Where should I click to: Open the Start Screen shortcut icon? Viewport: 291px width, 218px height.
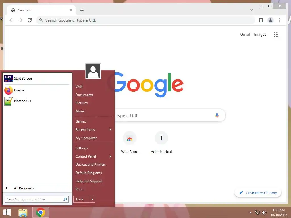pyautogui.click(x=9, y=79)
